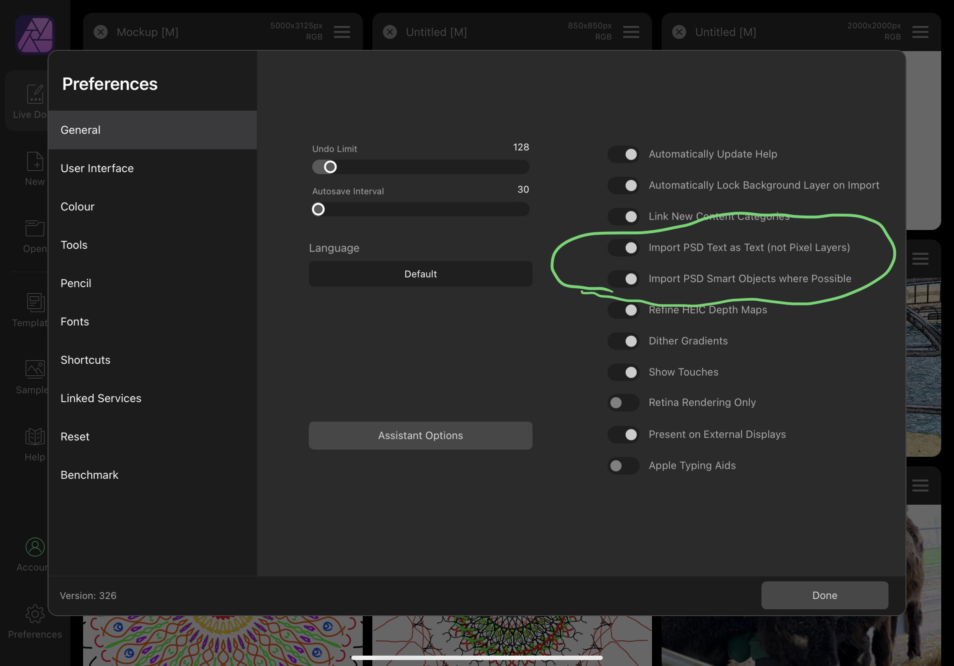Switch to Tools preferences
This screenshot has height=666, width=954.
pos(153,245)
